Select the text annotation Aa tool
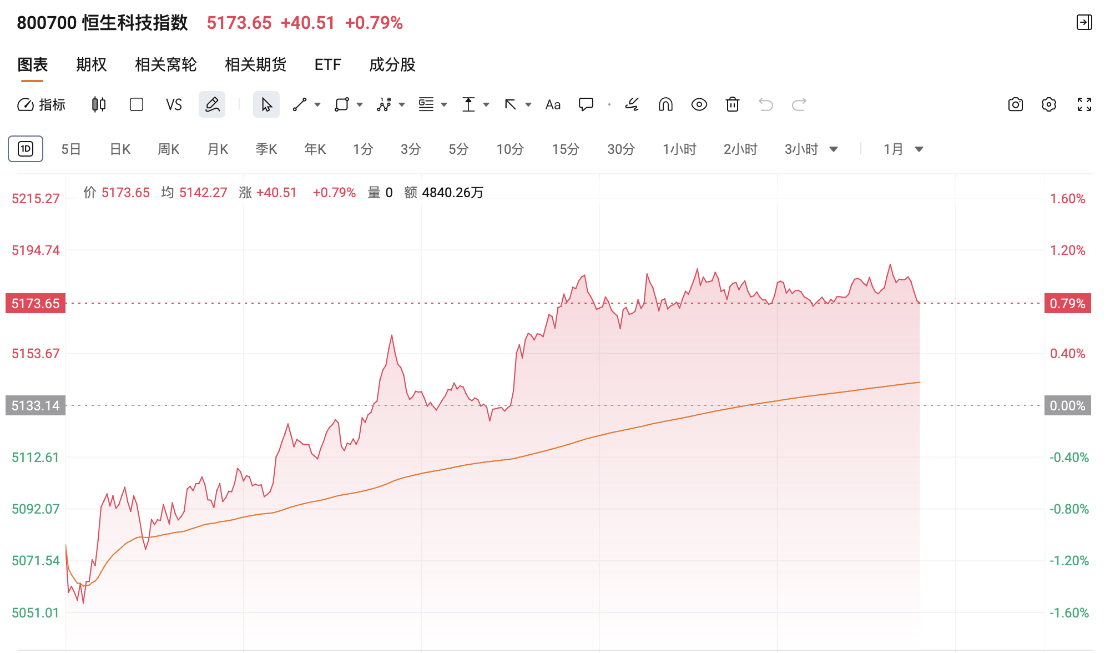The width and height of the screenshot is (1110, 653). [553, 104]
